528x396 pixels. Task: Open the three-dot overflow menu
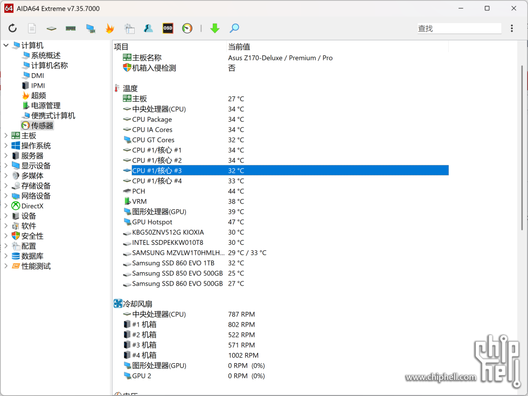[512, 28]
